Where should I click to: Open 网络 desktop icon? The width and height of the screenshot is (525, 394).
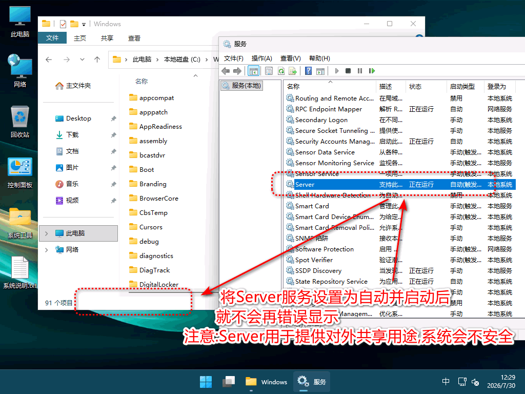click(x=20, y=71)
